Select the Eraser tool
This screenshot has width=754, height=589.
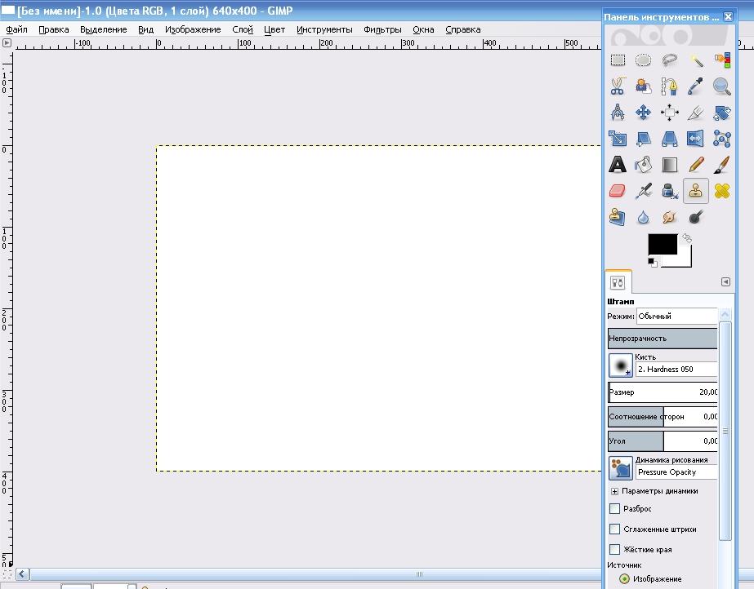click(618, 191)
